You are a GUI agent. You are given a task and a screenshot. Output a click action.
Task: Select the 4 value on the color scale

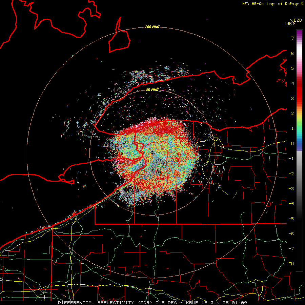pos(292,83)
